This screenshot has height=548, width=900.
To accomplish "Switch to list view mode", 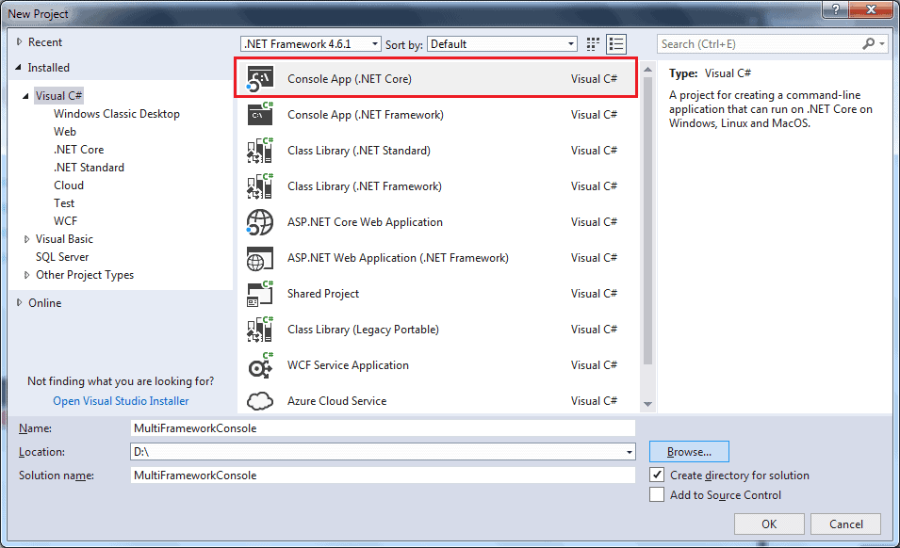I will click(x=616, y=42).
